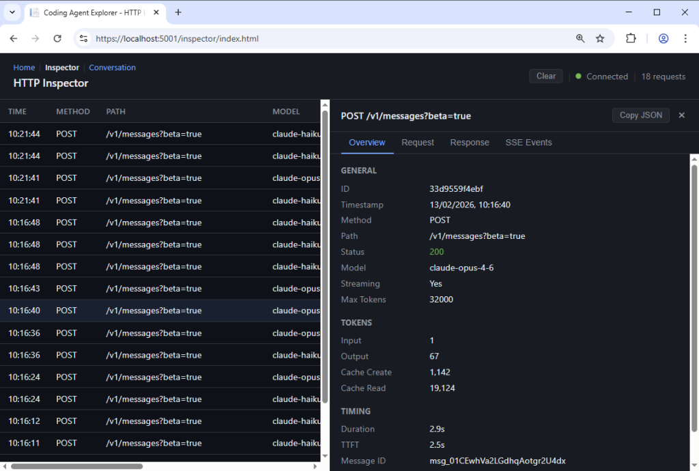Open the Chrome three-dot menu
Image resolution: width=699 pixels, height=471 pixels.
(x=685, y=39)
